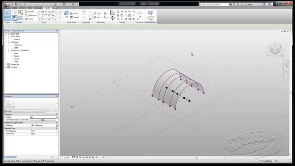Open the Create ribbon tab

coord(14,8)
